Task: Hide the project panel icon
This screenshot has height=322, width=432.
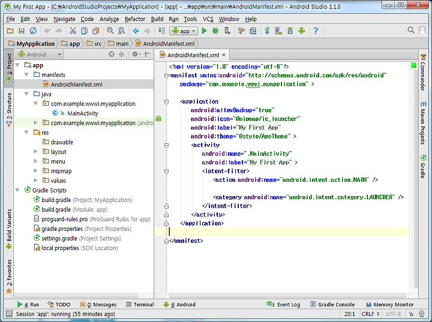Action: coord(148,54)
